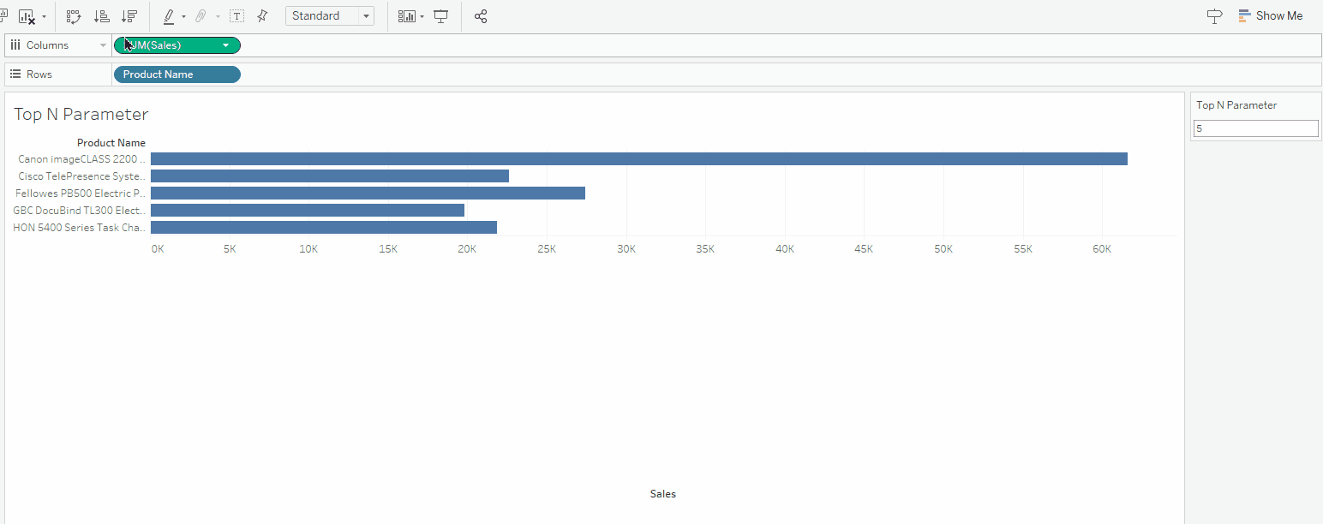
Task: Swap rows and columns
Action: tap(74, 16)
